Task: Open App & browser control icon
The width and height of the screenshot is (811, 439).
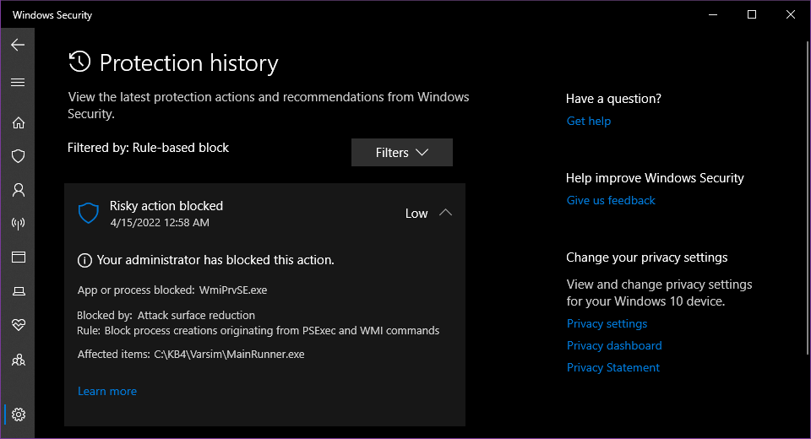Action: 18,257
